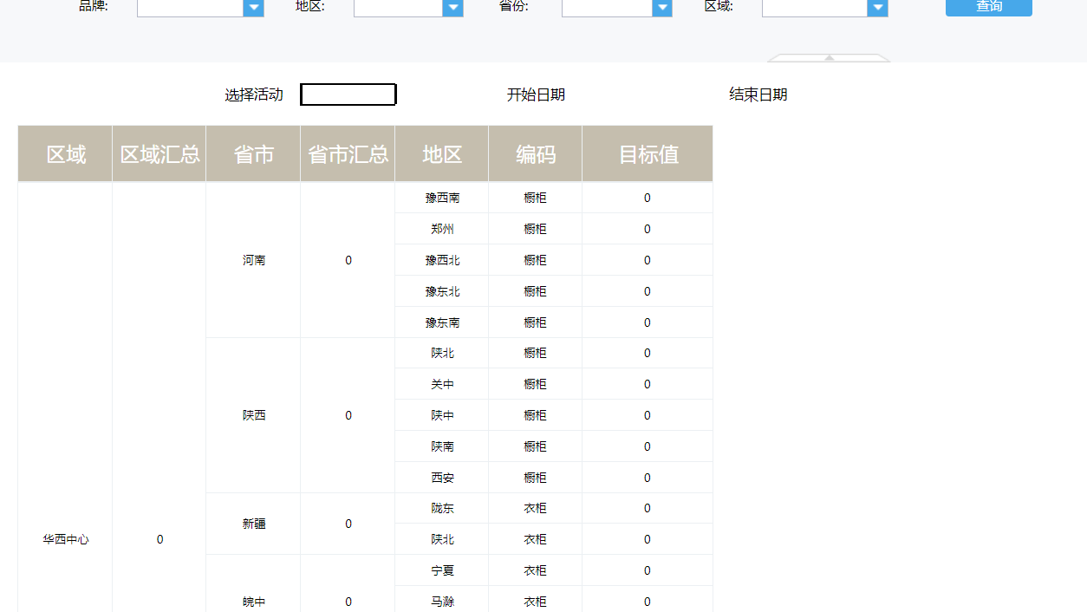The image size is (1087, 612).
Task: Click the 西安 area cell
Action: pos(442,478)
